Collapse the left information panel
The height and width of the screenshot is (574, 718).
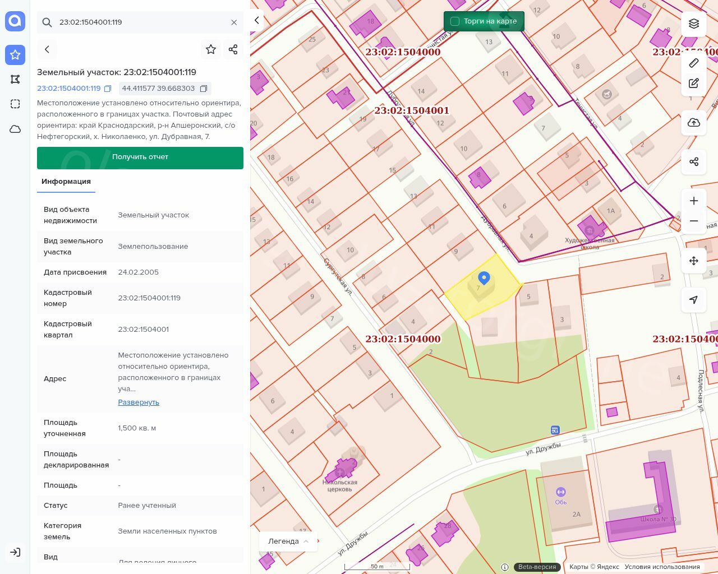(257, 20)
